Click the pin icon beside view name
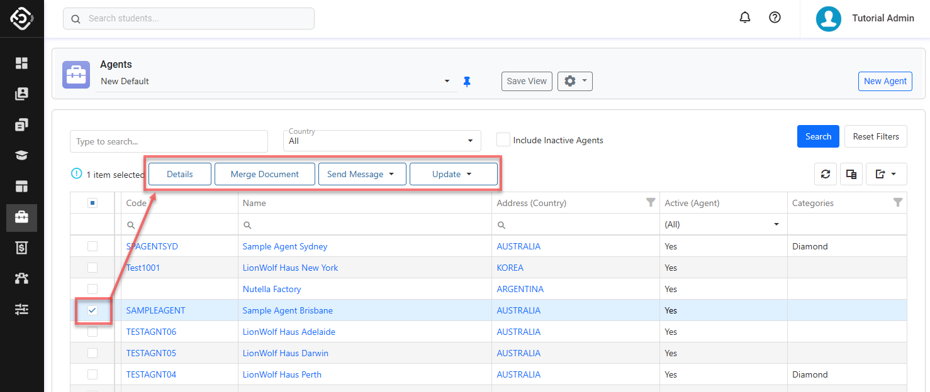The width and height of the screenshot is (930, 392). coord(467,82)
